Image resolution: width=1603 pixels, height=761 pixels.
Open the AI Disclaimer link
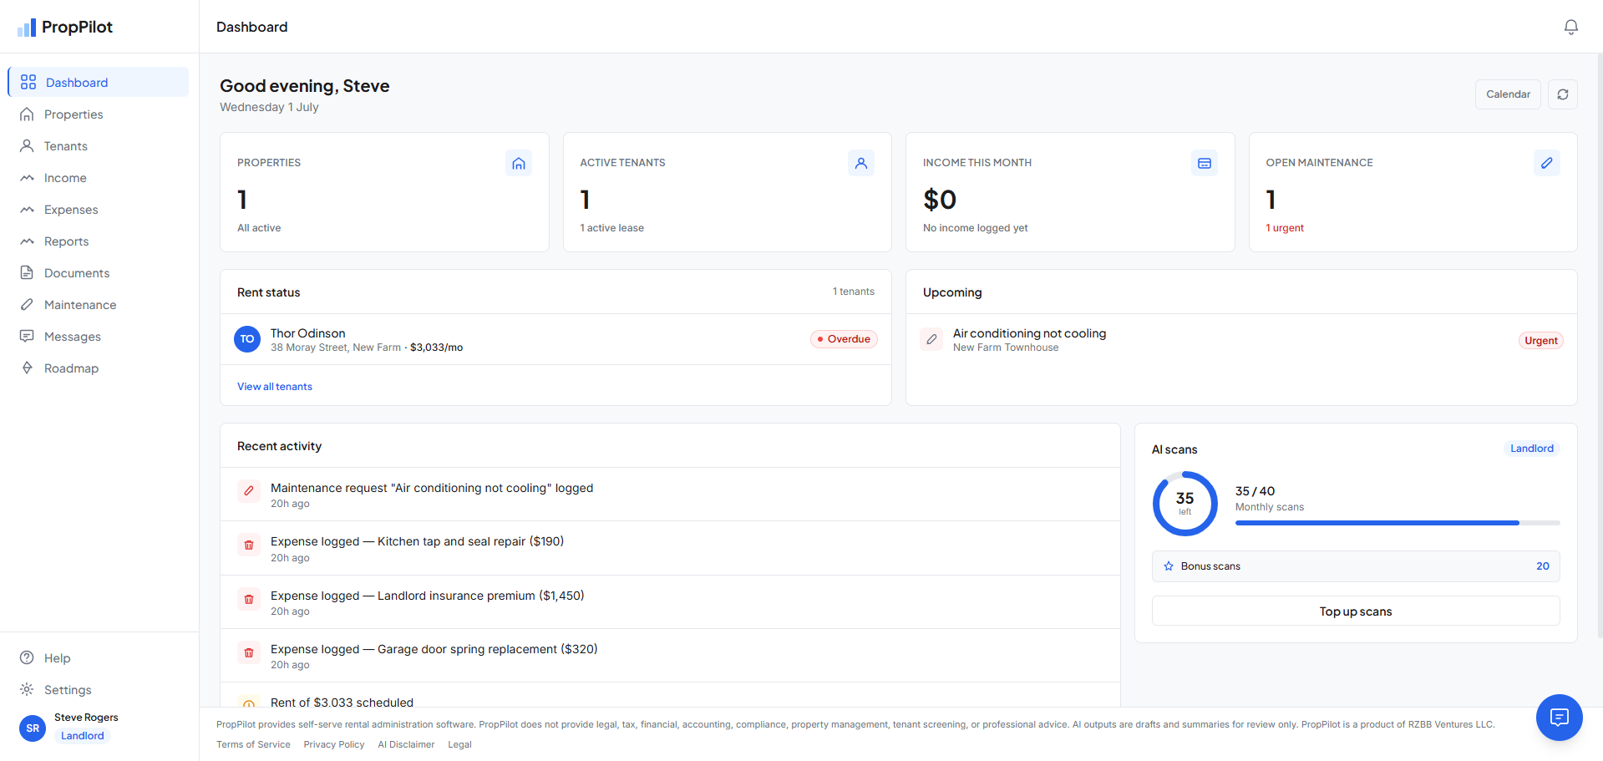click(x=406, y=744)
